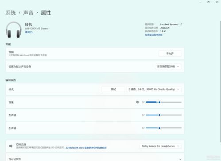Click the value 37 in the 右声道 row
The height and width of the screenshot is (161, 221).
point(143,128)
